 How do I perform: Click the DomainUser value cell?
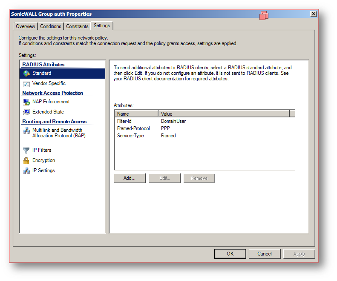tap(173, 121)
